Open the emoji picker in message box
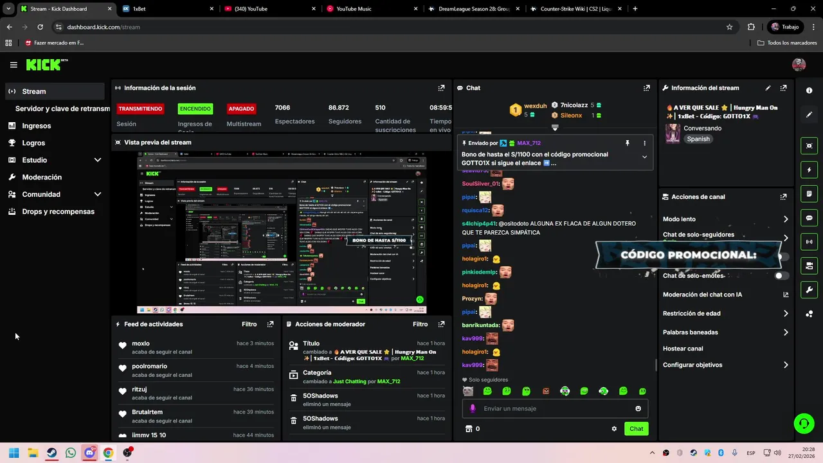This screenshot has width=823, height=463. pyautogui.click(x=638, y=408)
